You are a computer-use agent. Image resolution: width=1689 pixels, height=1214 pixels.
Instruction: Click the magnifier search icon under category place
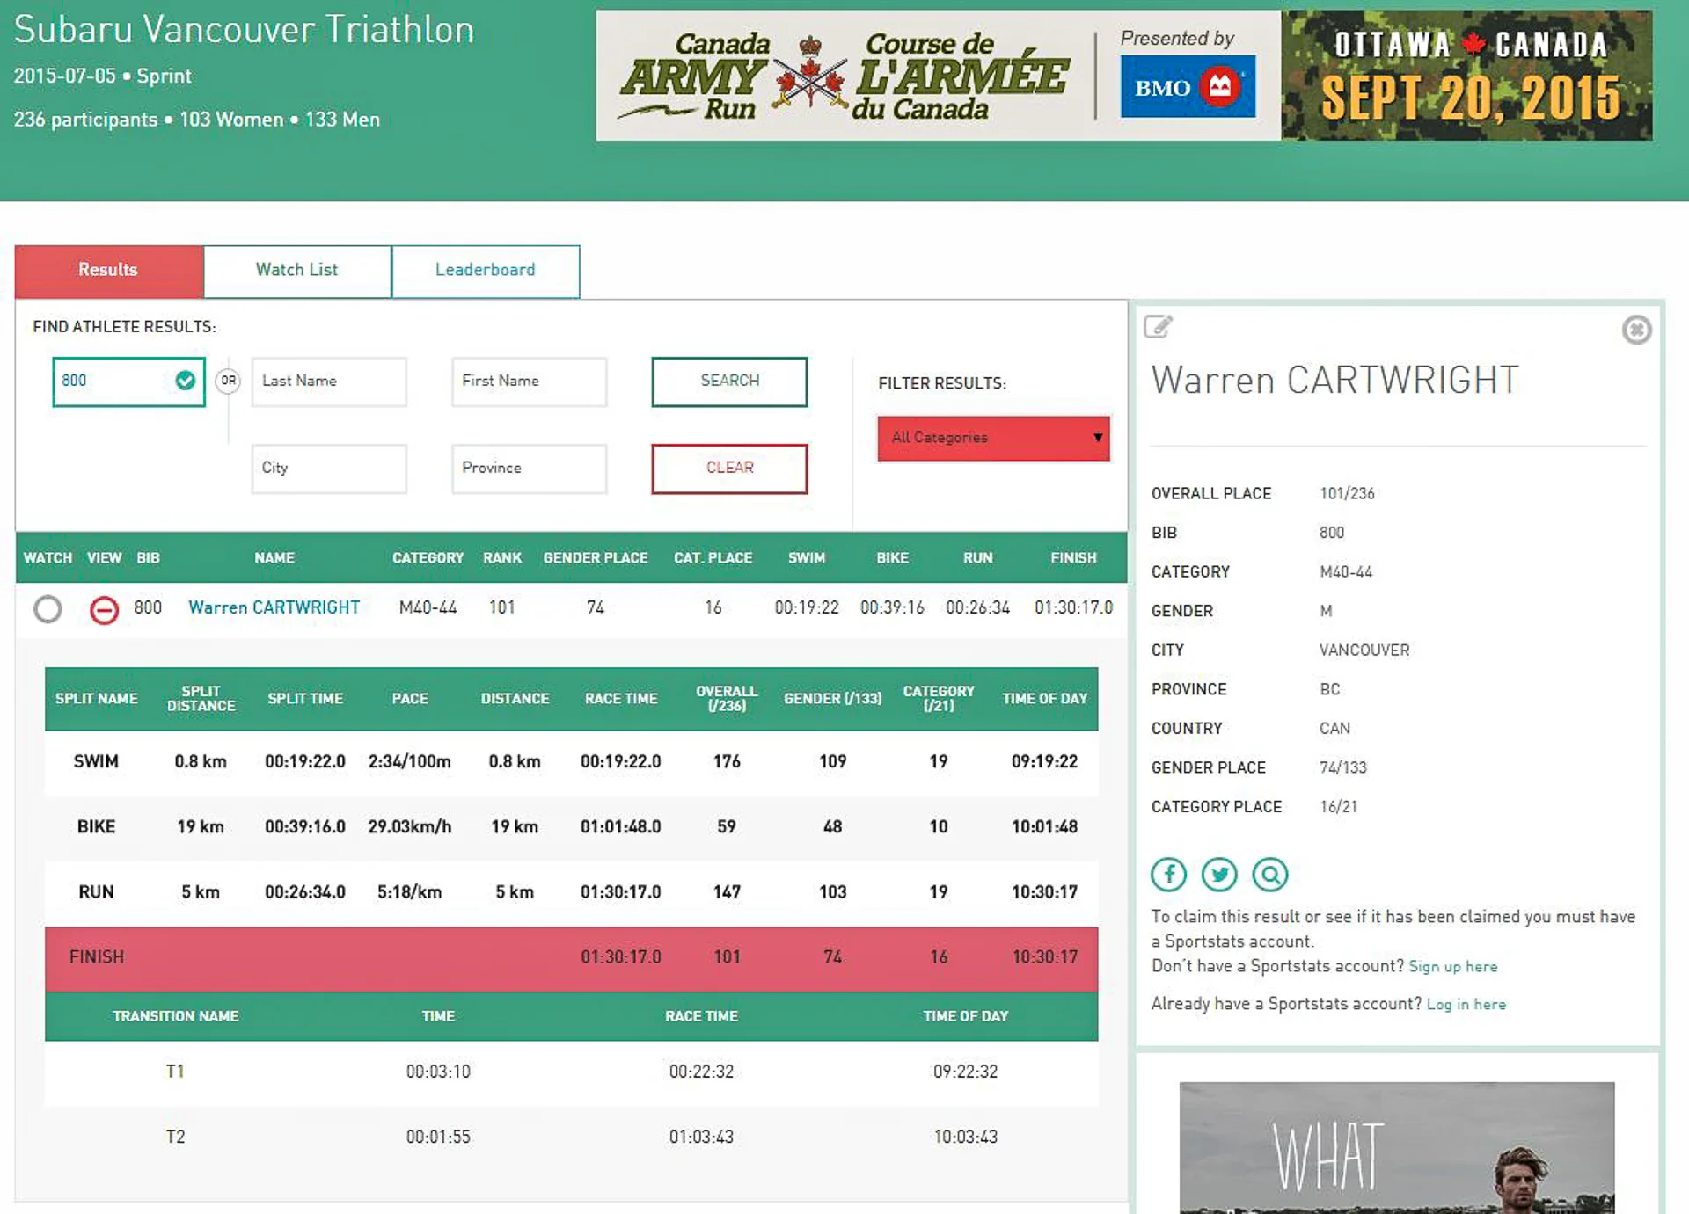tap(1269, 874)
